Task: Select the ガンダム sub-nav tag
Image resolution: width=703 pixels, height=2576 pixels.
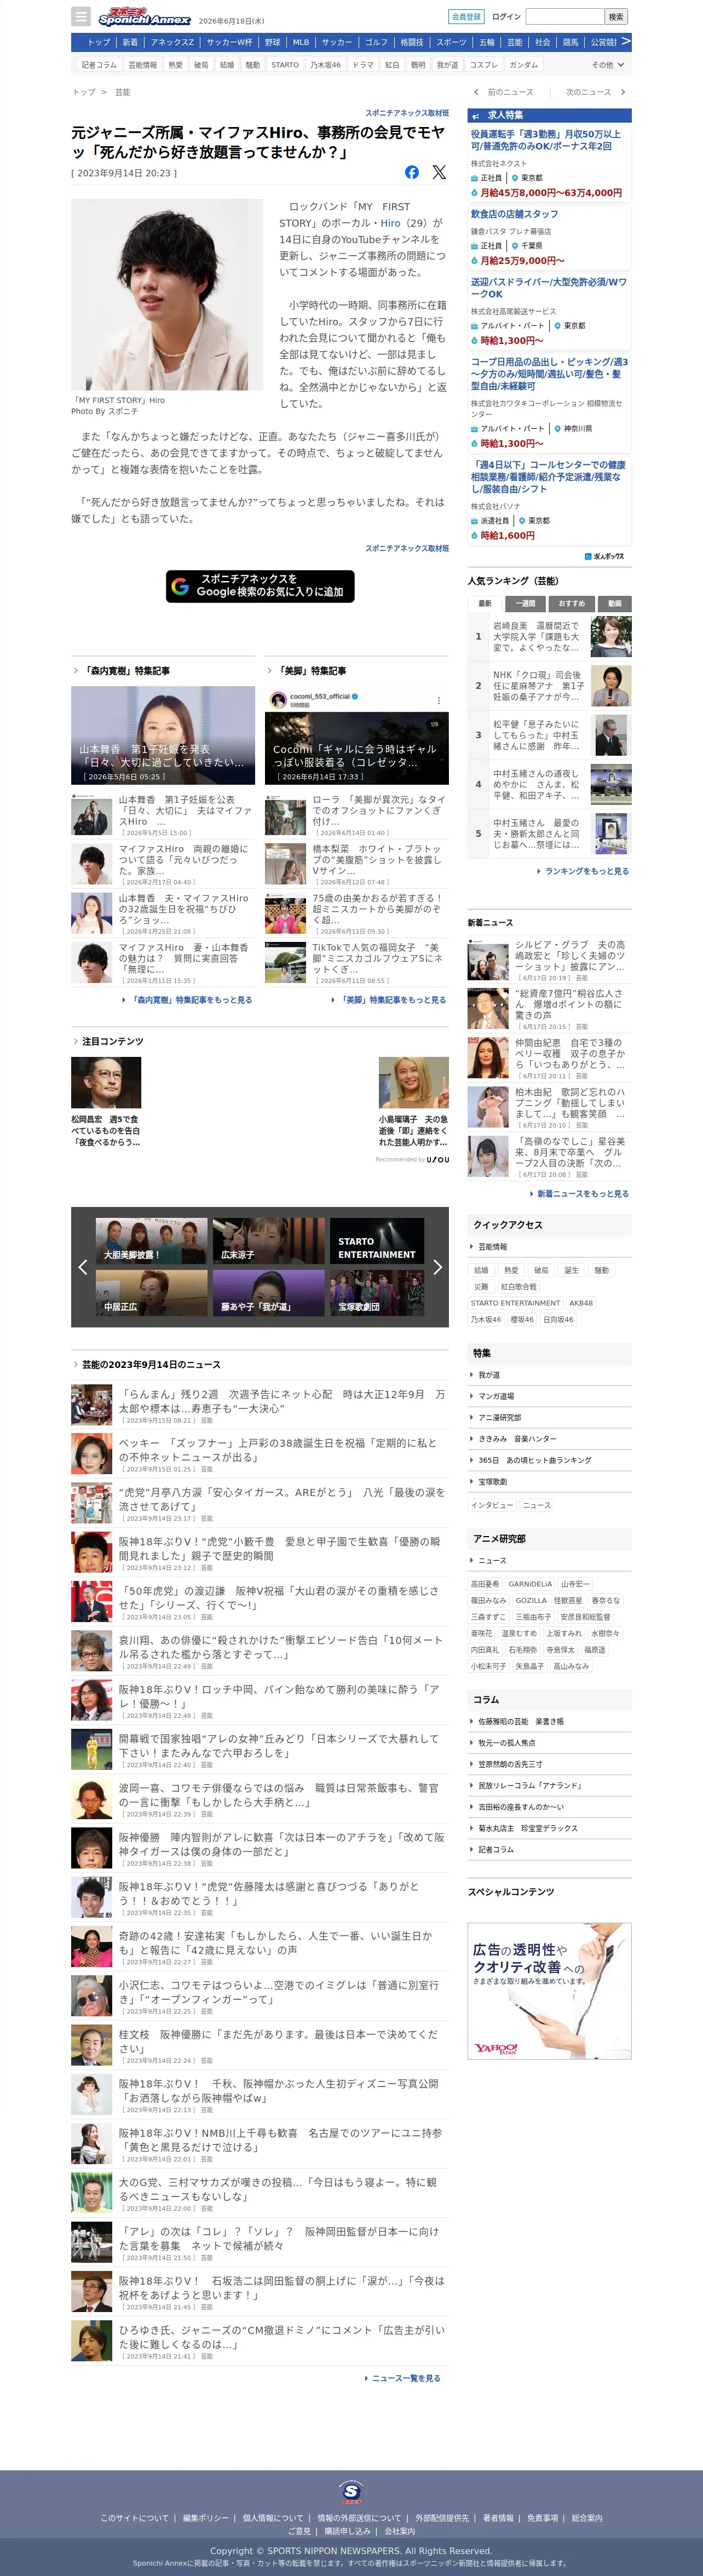Action: pyautogui.click(x=523, y=65)
